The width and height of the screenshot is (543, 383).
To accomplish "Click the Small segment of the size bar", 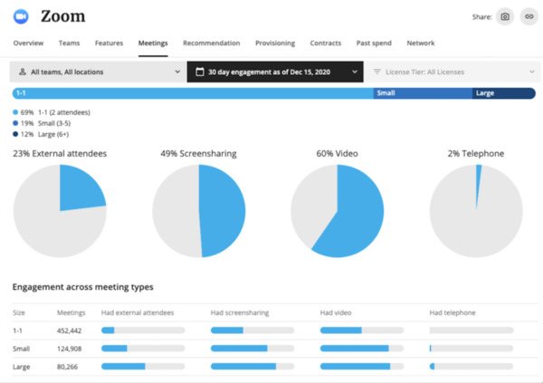I will coord(423,93).
